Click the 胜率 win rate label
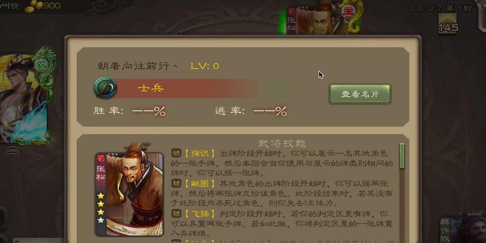486x243 pixels. (x=109, y=111)
